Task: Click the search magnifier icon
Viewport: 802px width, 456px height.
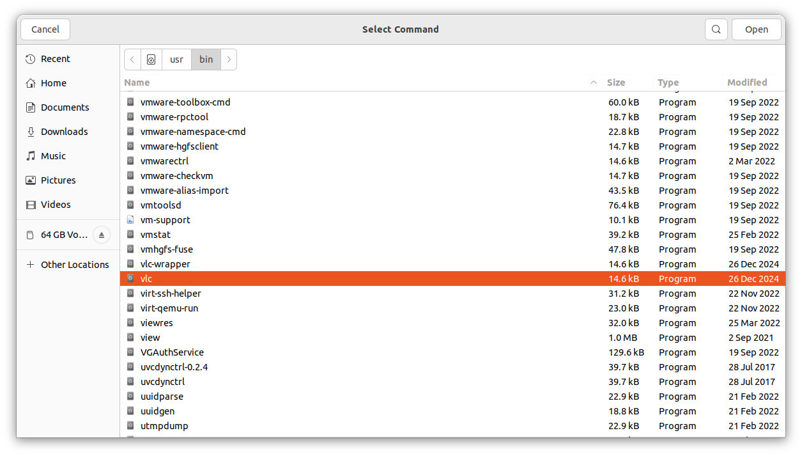Action: 716,29
